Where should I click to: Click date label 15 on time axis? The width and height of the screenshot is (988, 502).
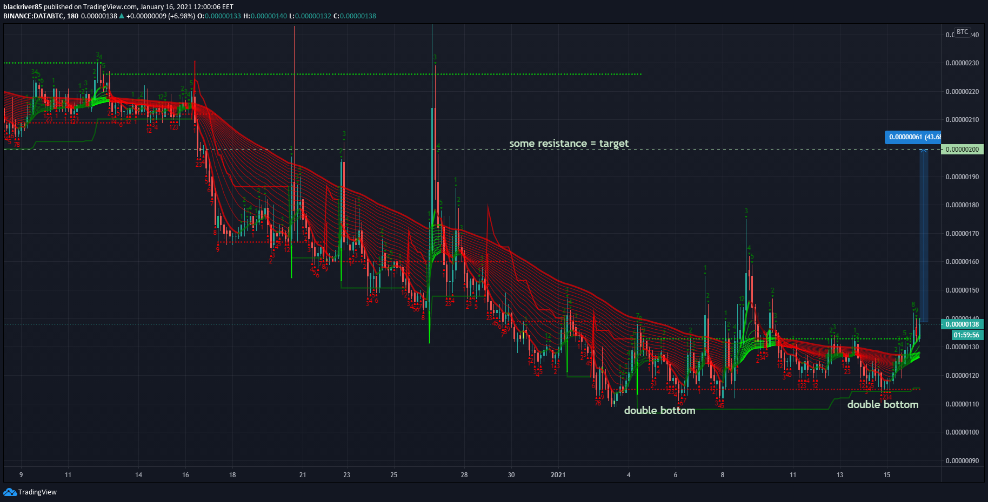(x=887, y=475)
